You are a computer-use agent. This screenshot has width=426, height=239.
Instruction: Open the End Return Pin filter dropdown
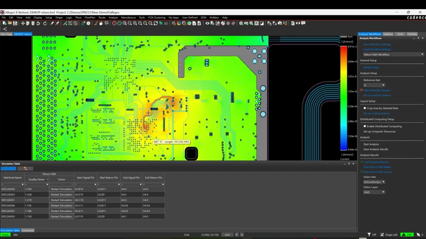click(x=163, y=185)
